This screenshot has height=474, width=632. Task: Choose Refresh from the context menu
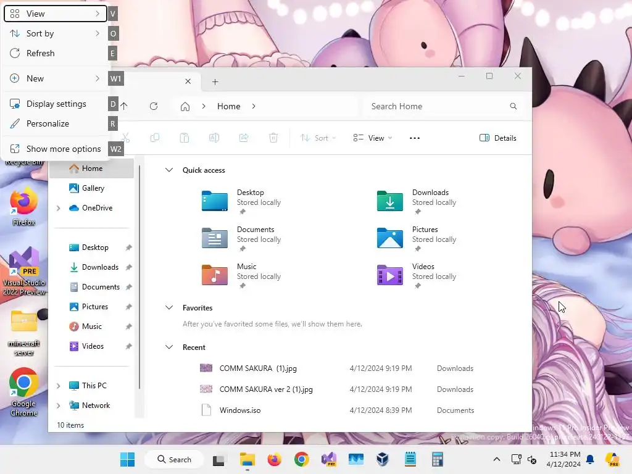[55, 53]
